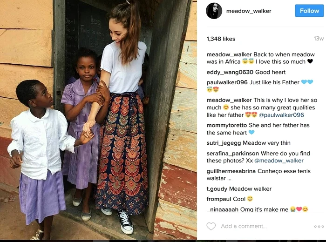Open mommytoretto commenter profile
Image resolution: width=326 pixels, height=242 pixels.
(x=227, y=125)
